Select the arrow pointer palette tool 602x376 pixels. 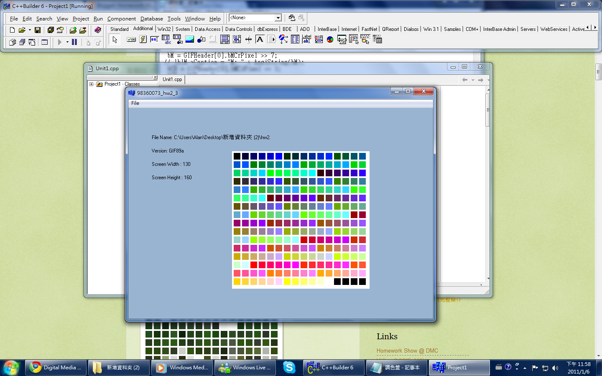[x=115, y=40]
